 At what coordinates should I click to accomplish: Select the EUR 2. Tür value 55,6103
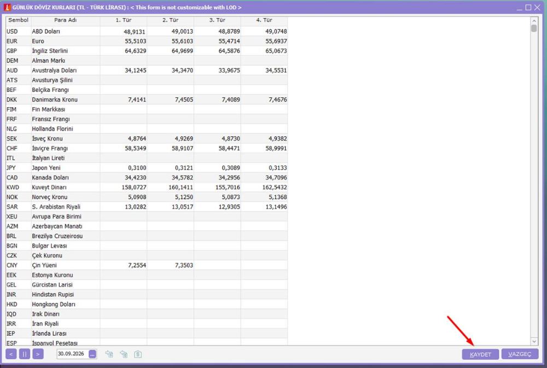(x=182, y=41)
